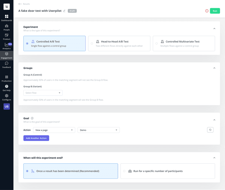Click the reset icon next to Goal action
Viewport: 225px width, 190px height.
[x=210, y=130]
